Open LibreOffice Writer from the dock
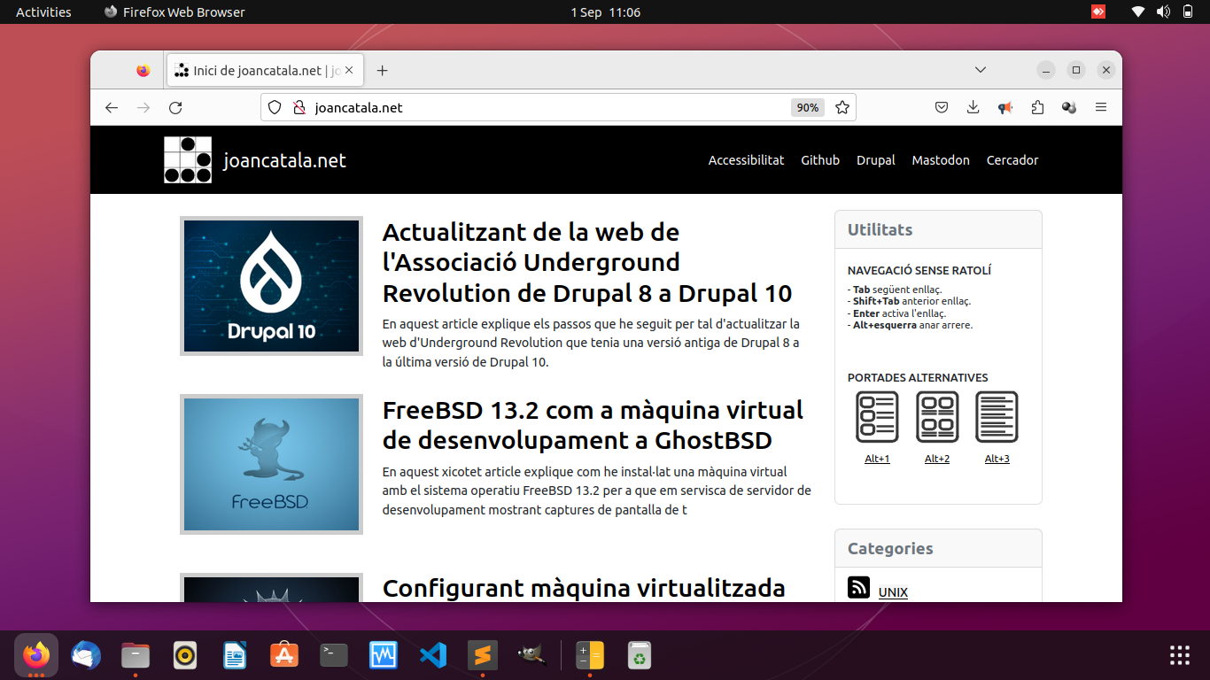The height and width of the screenshot is (680, 1210). click(235, 655)
